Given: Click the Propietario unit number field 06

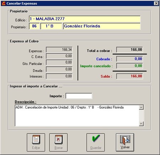Looking at the screenshot, I should [34, 26].
